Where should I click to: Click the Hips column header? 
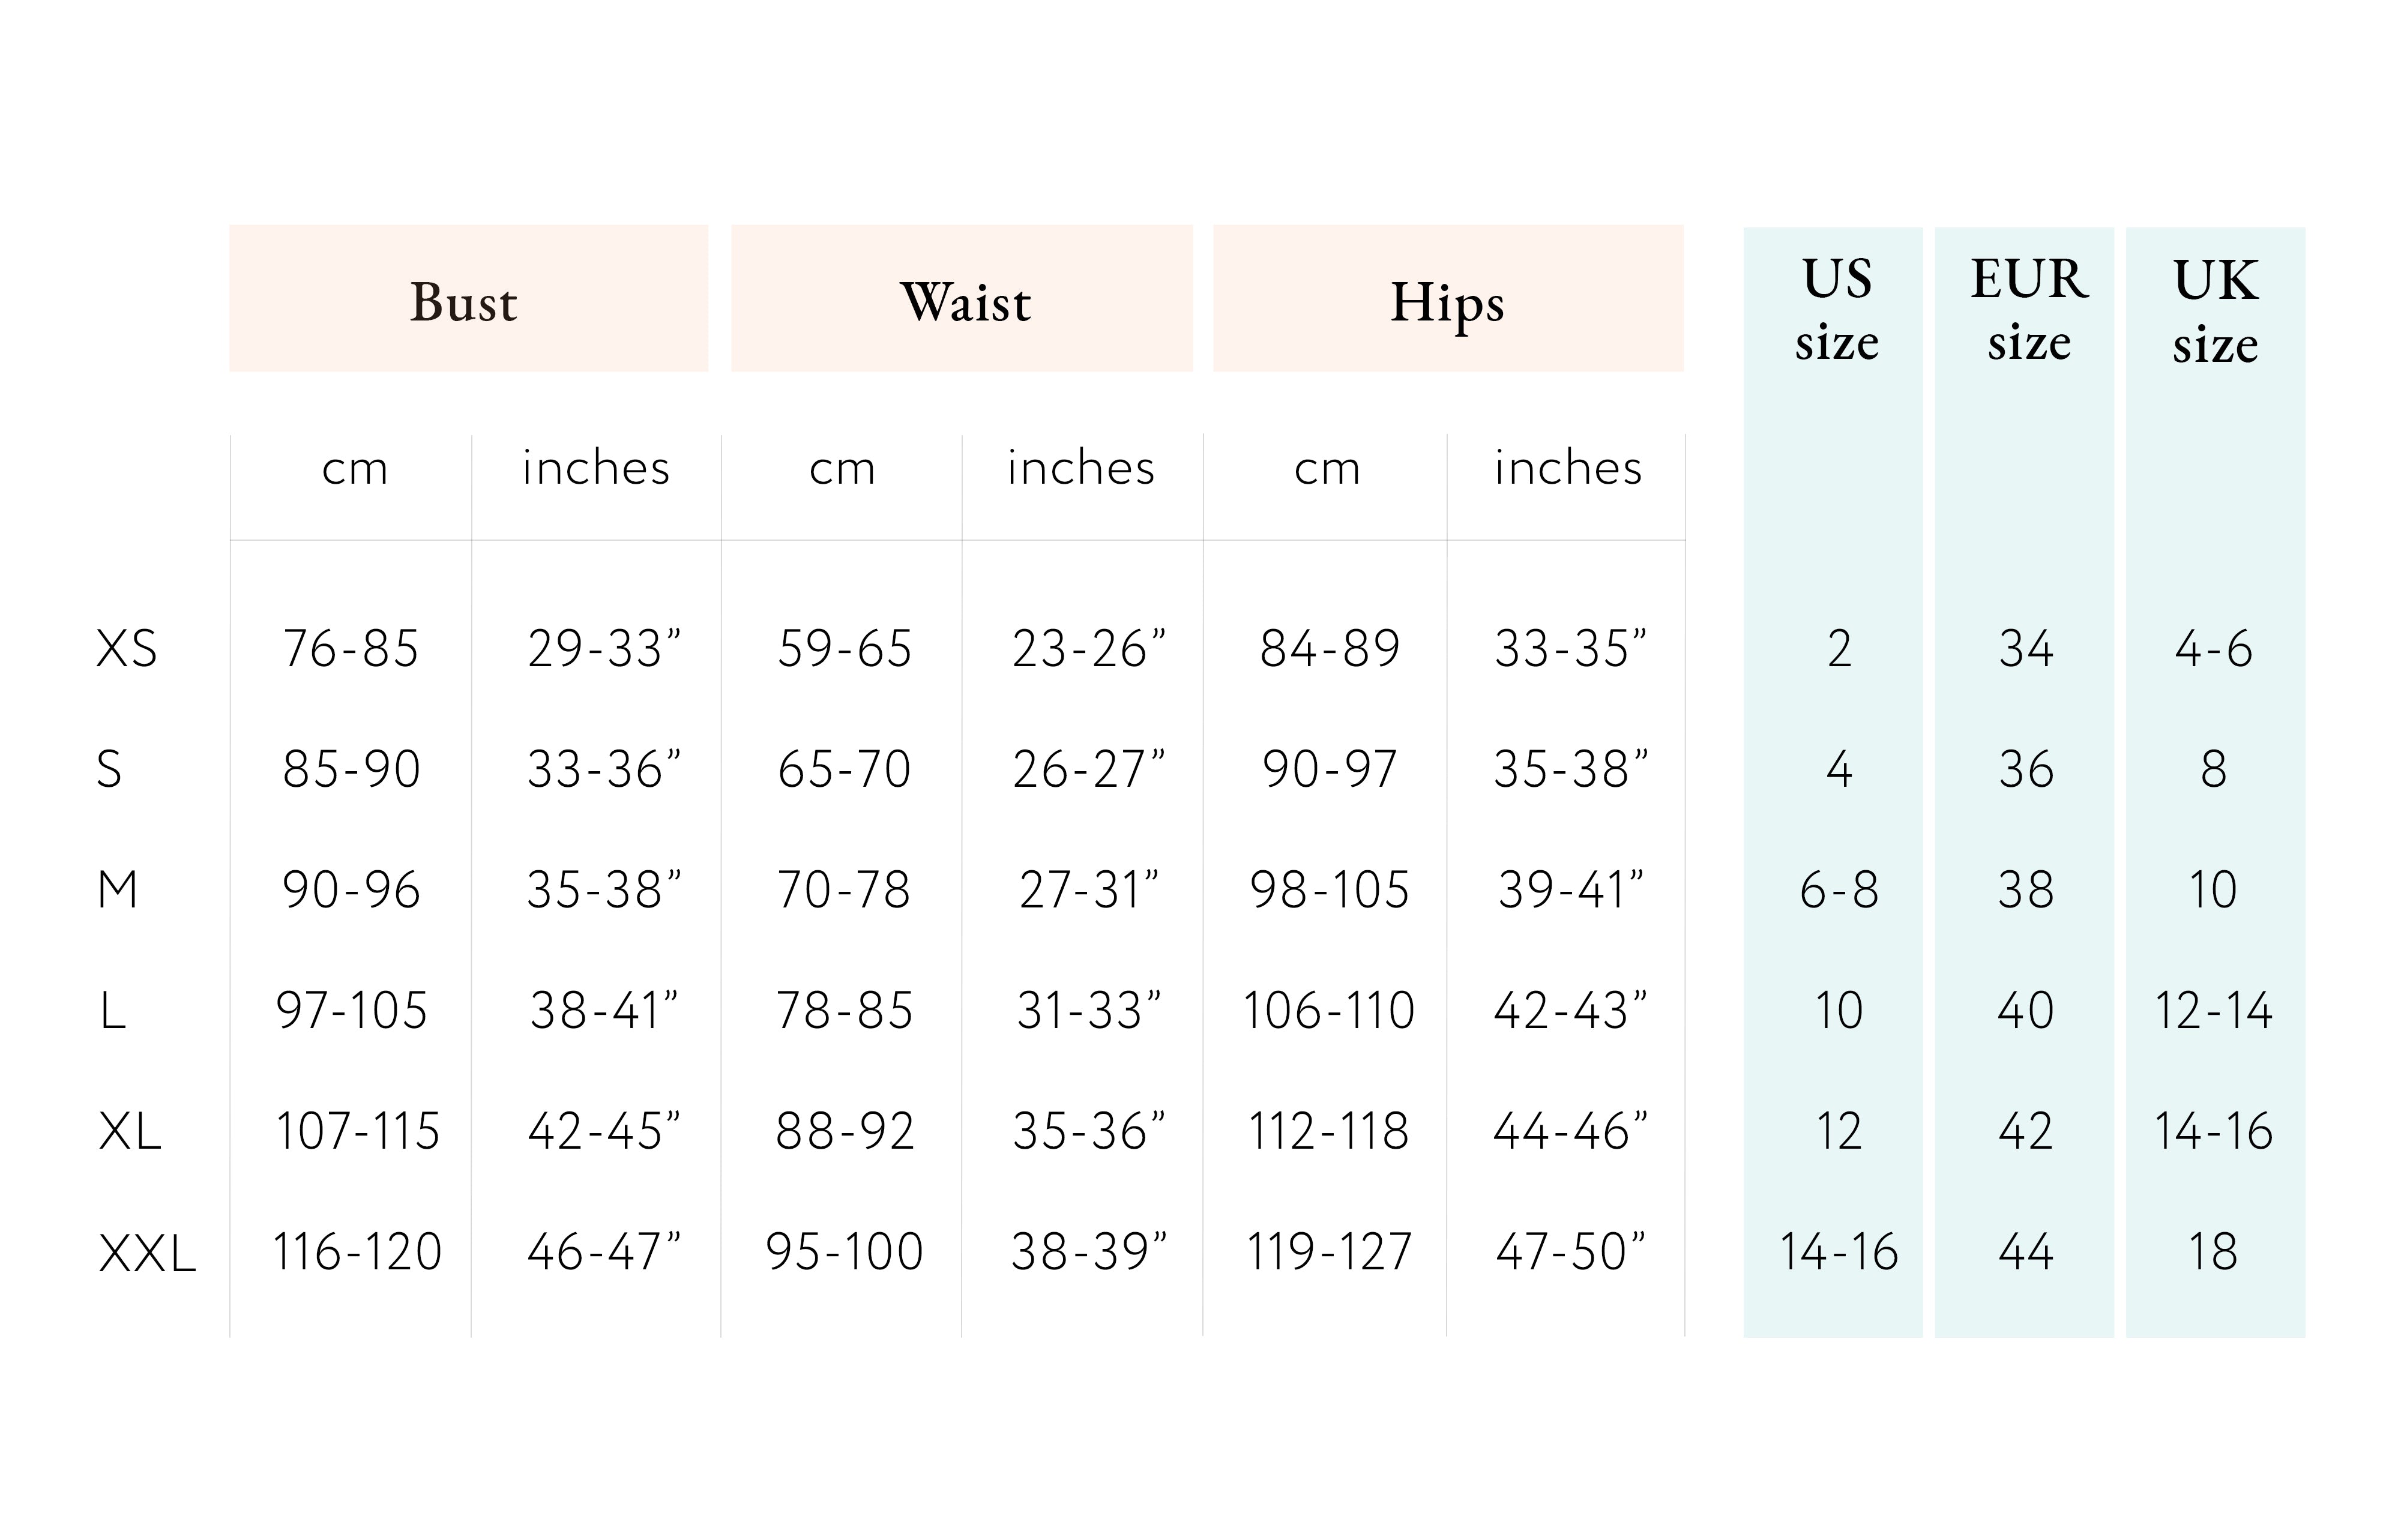(1447, 302)
